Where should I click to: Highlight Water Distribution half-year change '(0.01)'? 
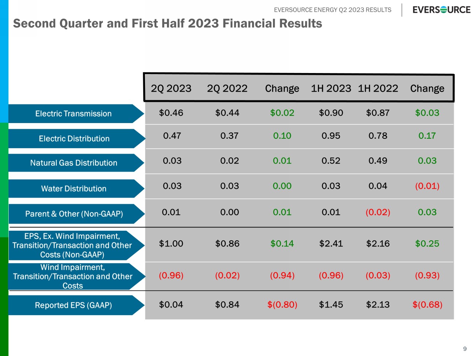click(427, 186)
